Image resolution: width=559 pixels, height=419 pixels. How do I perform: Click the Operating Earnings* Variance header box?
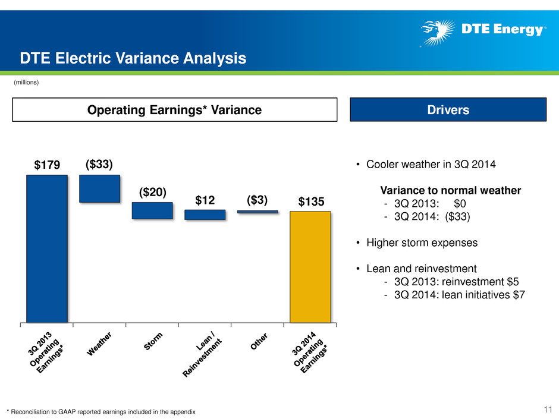point(175,109)
